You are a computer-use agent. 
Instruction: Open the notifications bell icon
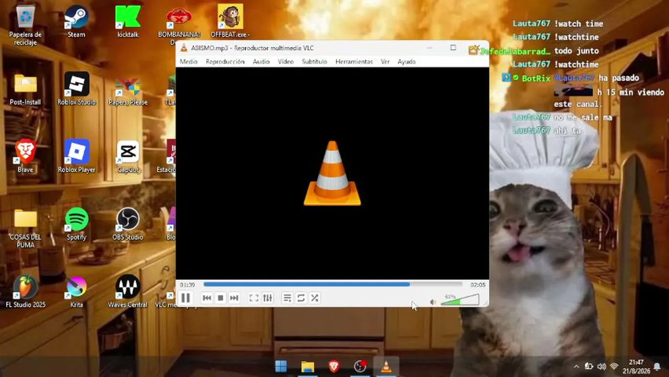click(657, 367)
